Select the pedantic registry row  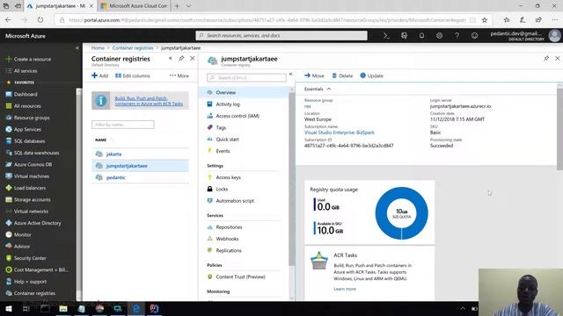coord(140,177)
